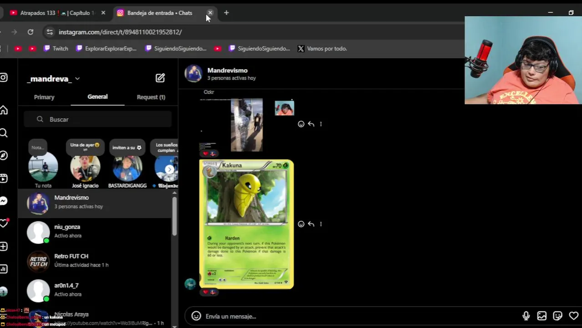Attach a photo using the image icon
The image size is (582, 328).
(x=542, y=316)
